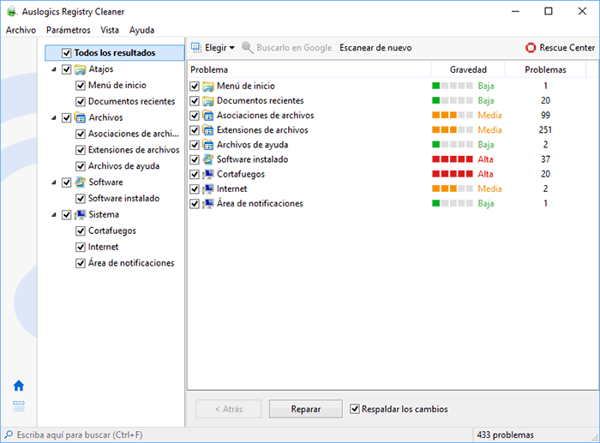600x443 pixels.
Task: Click the folder icon in the Documentos recientes results row
Action: (208, 100)
